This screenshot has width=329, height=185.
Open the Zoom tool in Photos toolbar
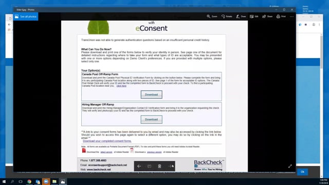212,16
